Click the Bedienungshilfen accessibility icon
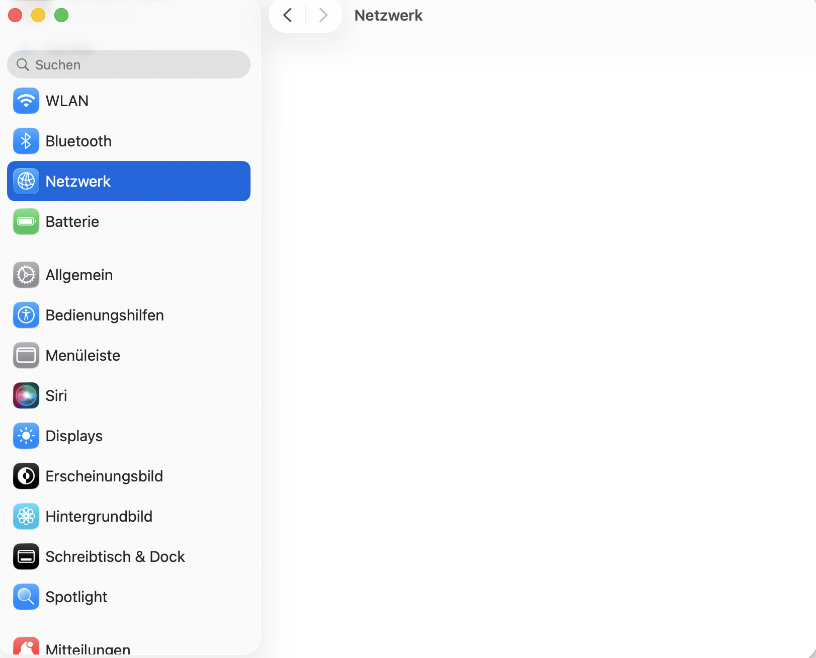 coord(26,315)
